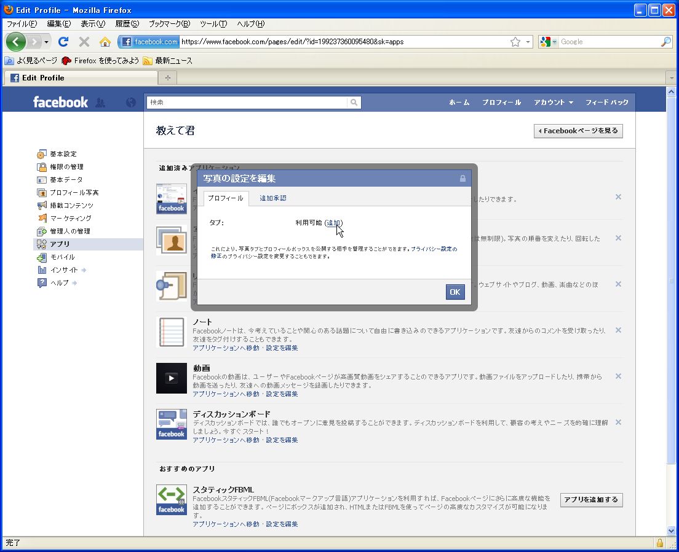
Task: Click フィードバック in Facebook top bar
Action: (x=606, y=103)
